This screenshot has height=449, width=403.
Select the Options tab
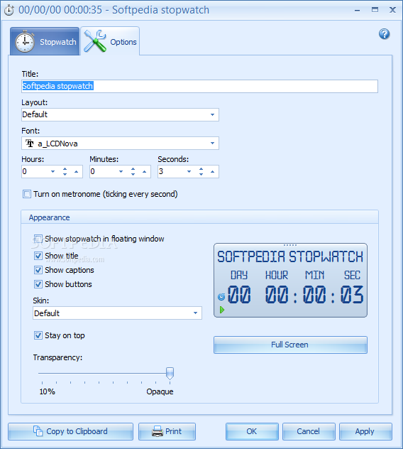point(110,41)
